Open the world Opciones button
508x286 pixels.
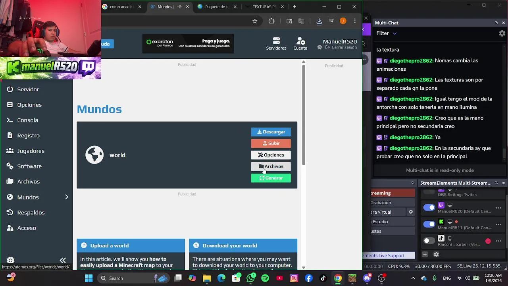point(271,155)
